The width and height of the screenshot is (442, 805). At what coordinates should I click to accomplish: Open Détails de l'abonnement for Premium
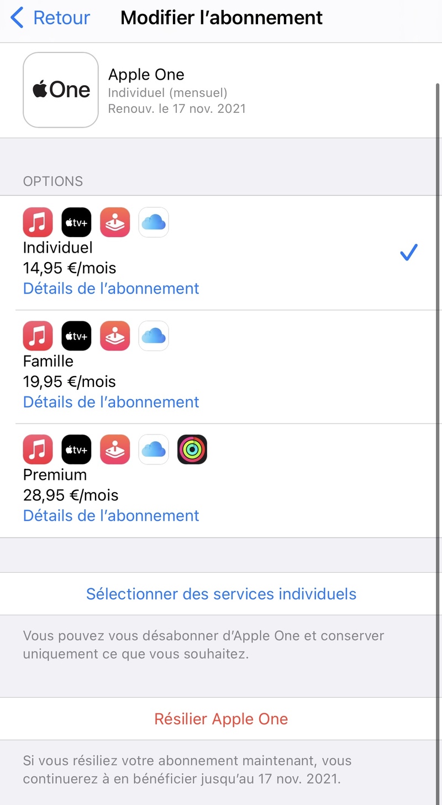coord(111,516)
